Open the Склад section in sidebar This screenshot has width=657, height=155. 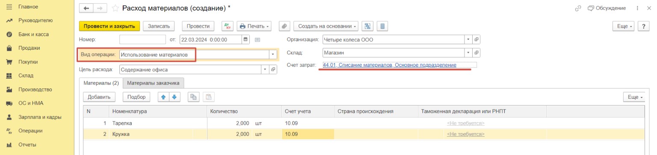point(26,76)
